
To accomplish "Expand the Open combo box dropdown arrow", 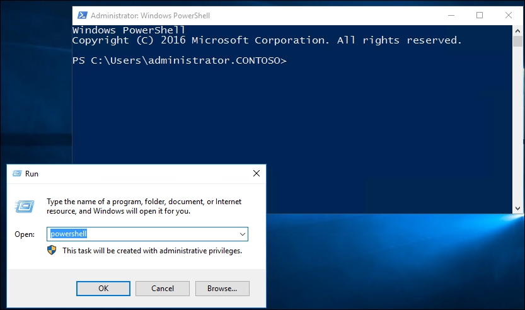I will pos(243,234).
